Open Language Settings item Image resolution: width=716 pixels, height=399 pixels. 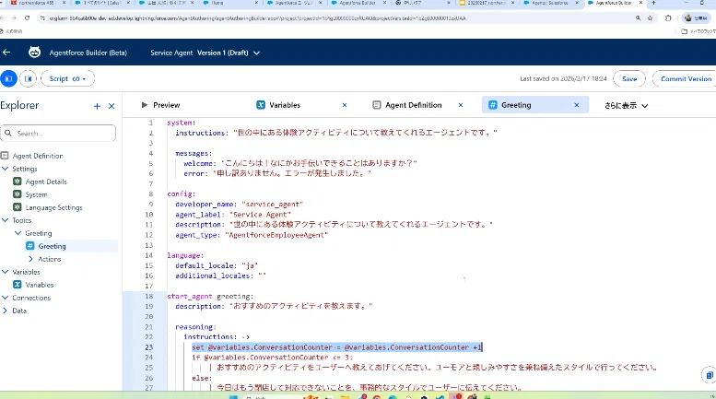[x=53, y=207]
